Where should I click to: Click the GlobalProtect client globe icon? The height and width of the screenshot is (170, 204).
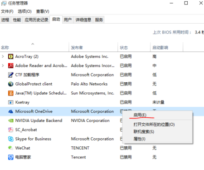(10, 84)
